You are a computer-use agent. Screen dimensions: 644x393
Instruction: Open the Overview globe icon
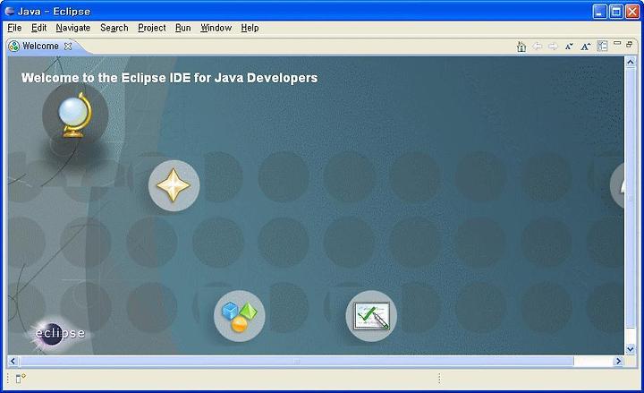pos(75,115)
